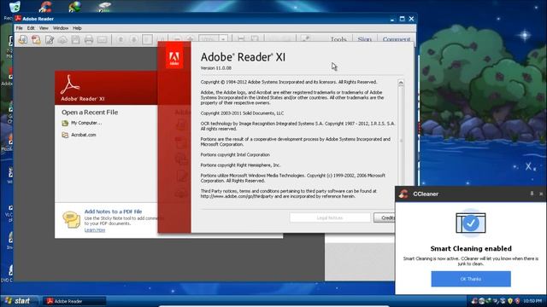Click the Previous Page up-arrow icon
The height and width of the screenshot is (307, 547).
(x=121, y=40)
